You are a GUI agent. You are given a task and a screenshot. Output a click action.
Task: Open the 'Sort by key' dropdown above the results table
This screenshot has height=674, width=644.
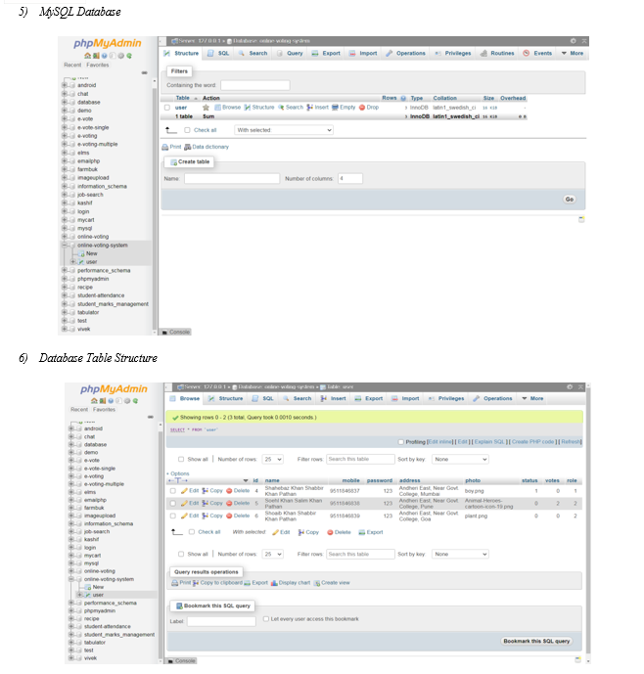tap(459, 458)
